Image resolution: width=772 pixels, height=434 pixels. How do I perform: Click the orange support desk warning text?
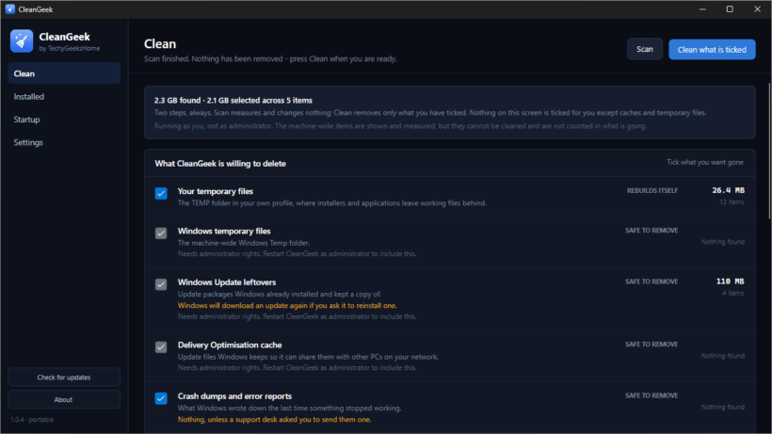(x=274, y=420)
